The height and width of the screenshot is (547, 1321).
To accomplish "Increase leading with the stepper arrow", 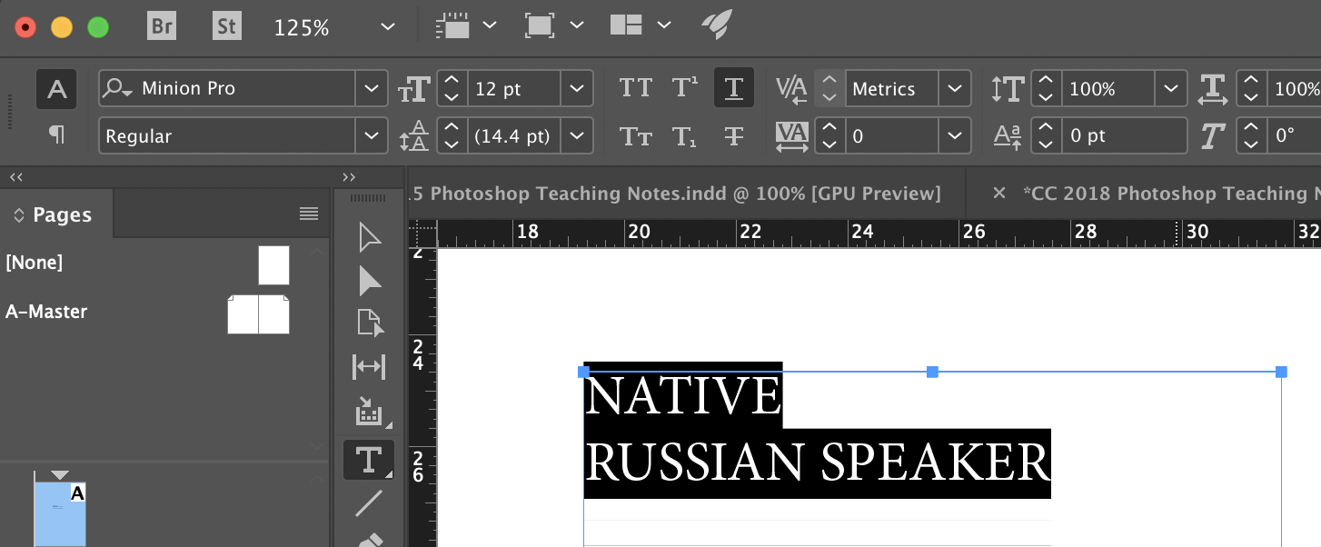I will [x=452, y=128].
